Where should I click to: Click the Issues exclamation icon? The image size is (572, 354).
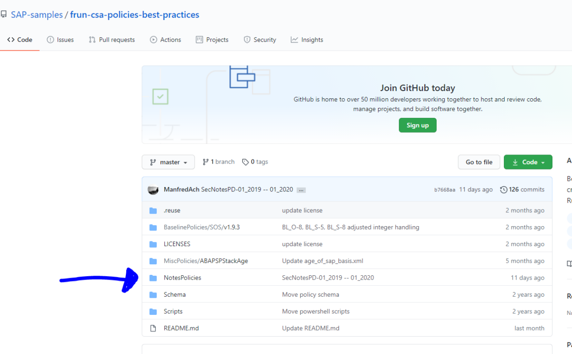[x=50, y=40]
